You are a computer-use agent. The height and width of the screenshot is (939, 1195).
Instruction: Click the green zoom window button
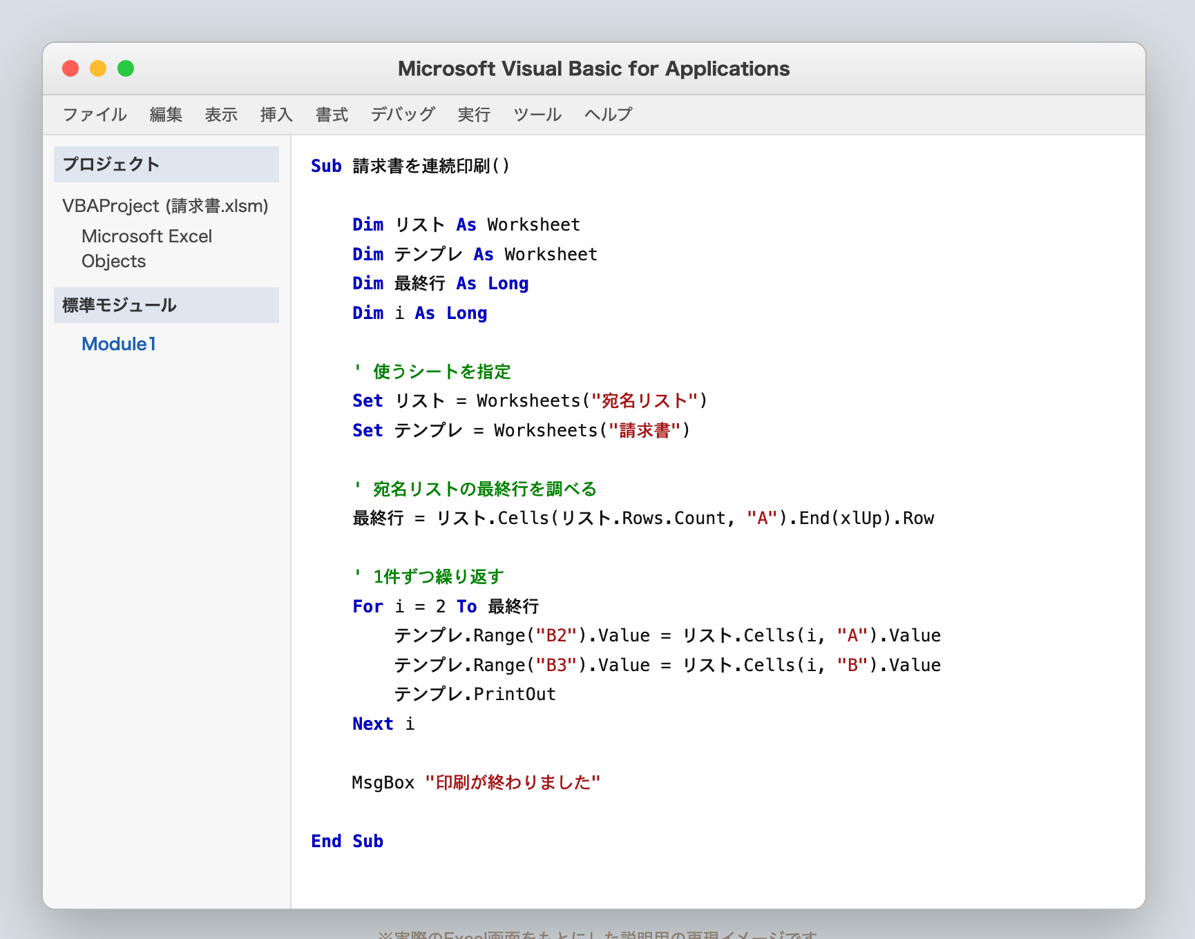coord(126,68)
